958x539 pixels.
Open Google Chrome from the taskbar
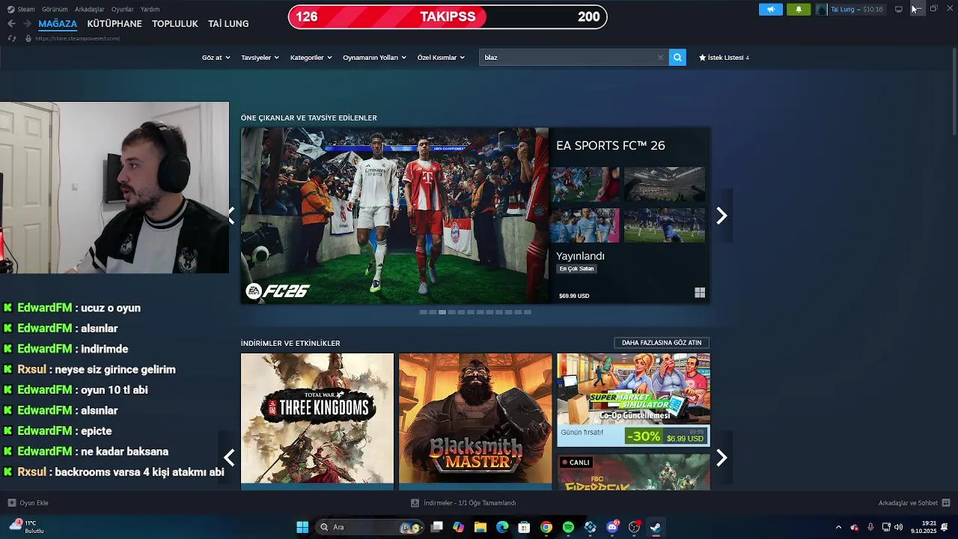coord(546,527)
